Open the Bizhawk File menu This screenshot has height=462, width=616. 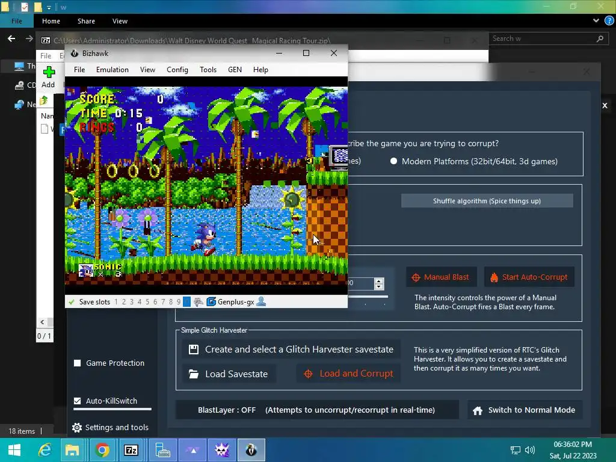click(x=79, y=70)
